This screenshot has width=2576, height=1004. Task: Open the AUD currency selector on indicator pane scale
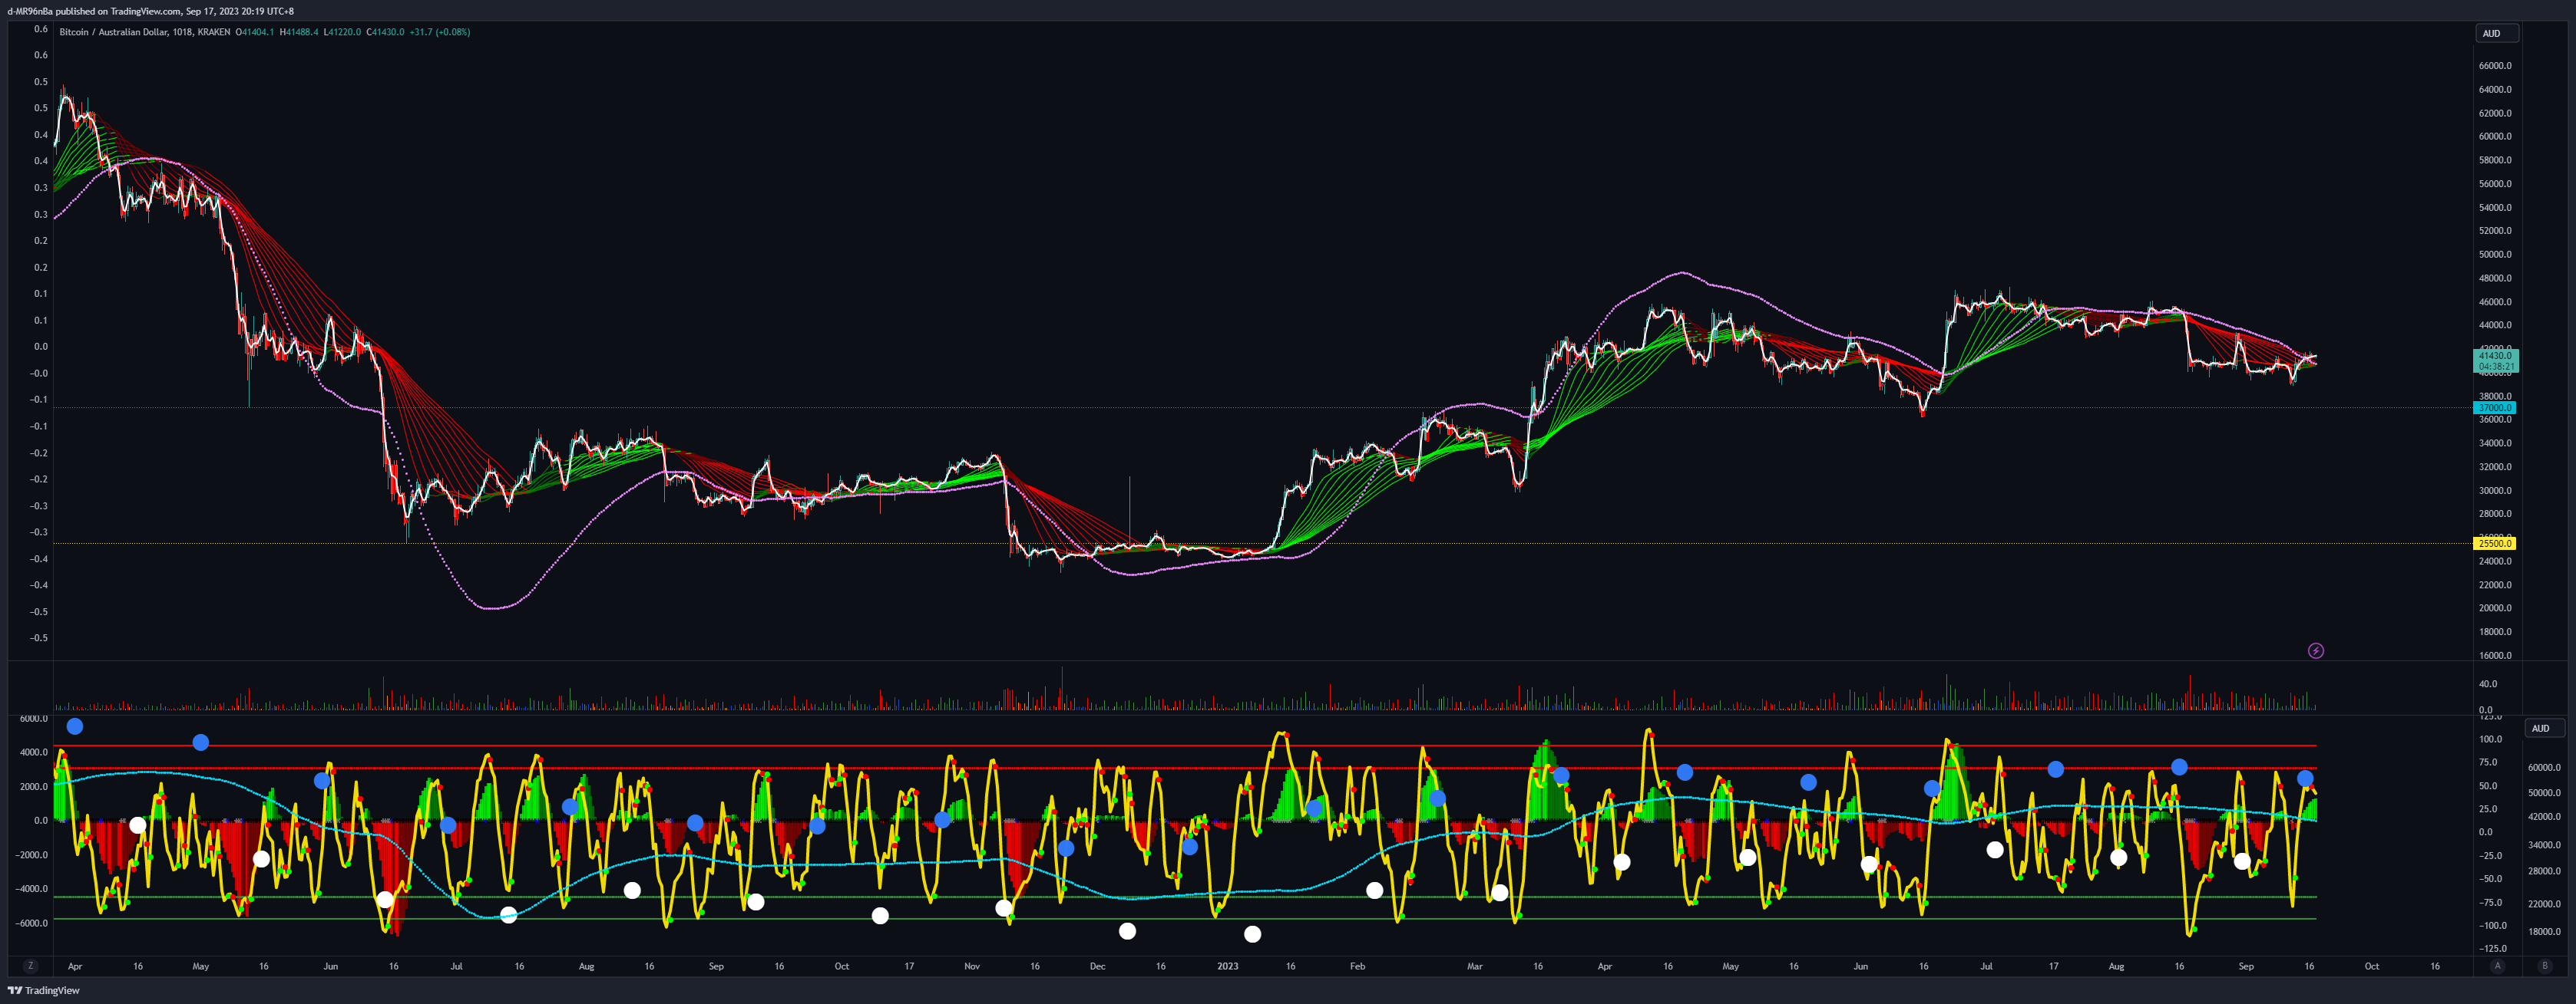[x=2545, y=729]
